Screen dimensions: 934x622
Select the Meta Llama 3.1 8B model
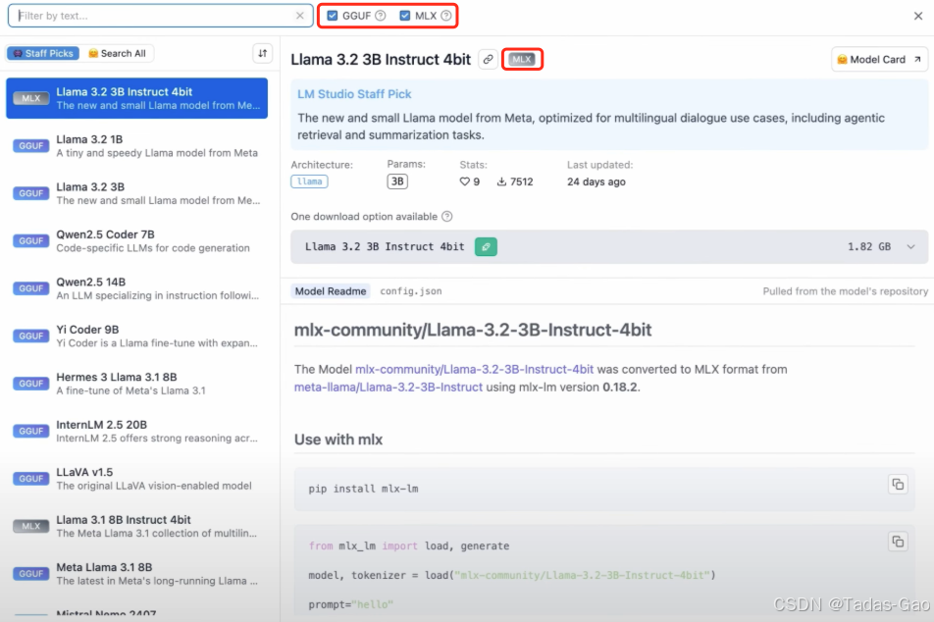coord(137,574)
